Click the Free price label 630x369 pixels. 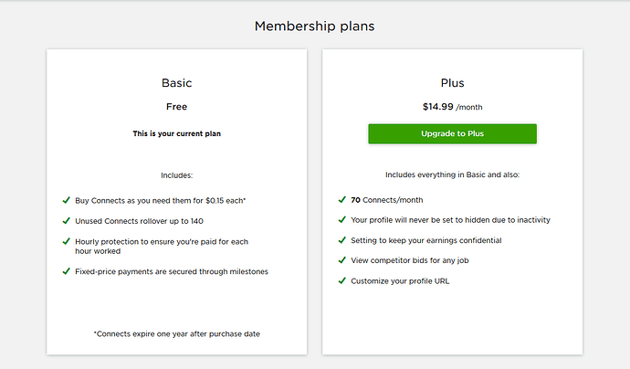pos(177,107)
